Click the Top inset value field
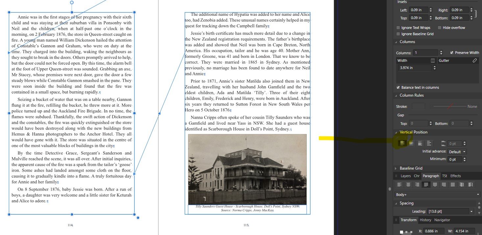 click(x=419, y=18)
